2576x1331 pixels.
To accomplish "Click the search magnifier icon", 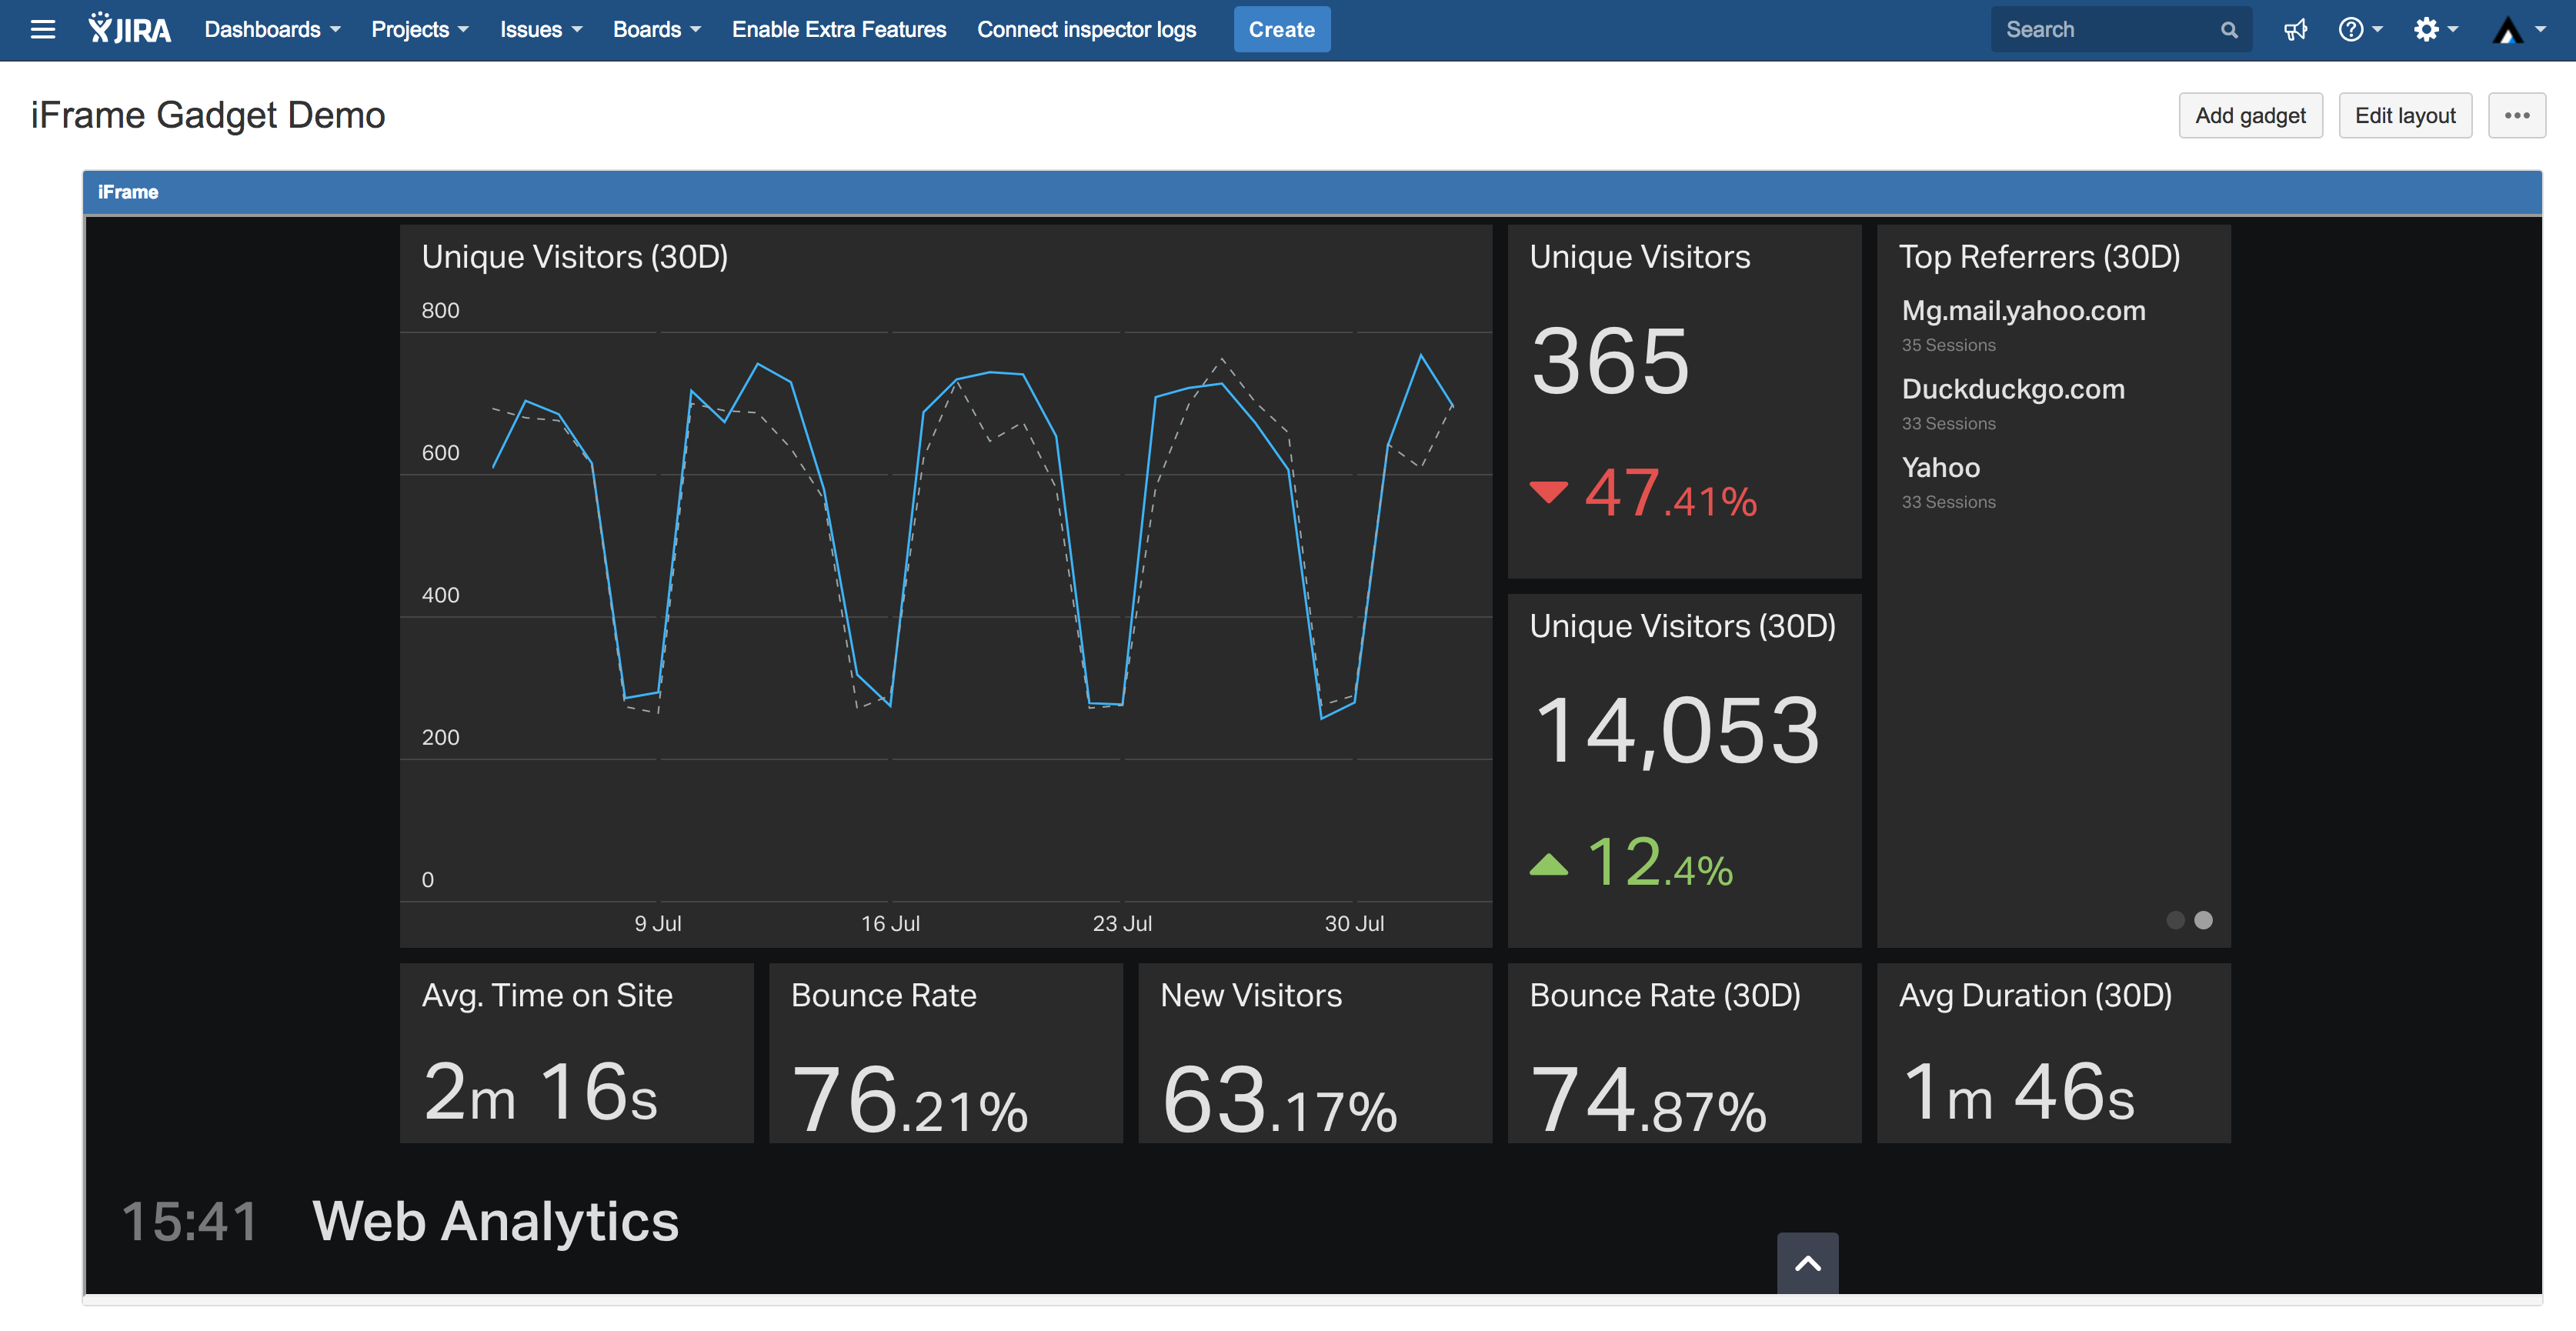I will pos(2228,30).
